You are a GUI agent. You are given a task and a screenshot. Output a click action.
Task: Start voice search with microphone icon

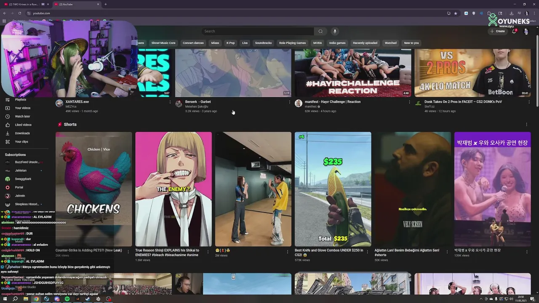coord(335,31)
